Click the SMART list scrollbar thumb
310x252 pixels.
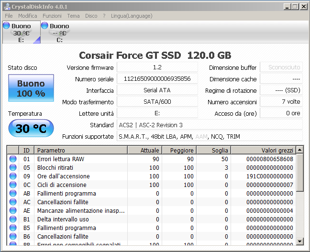pyautogui.click(x=300, y=173)
